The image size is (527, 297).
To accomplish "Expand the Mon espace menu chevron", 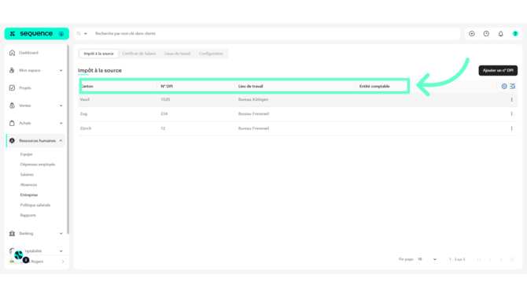I will click(x=61, y=70).
